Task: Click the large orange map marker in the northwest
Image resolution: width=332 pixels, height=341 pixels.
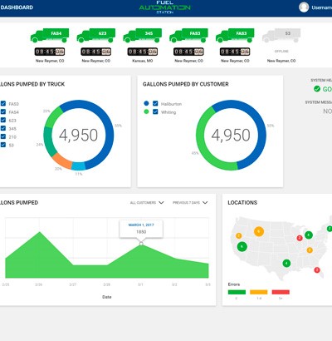Action: 259,231
